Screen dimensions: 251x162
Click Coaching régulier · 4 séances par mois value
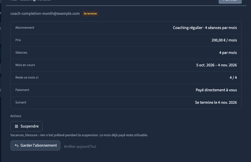point(205,28)
